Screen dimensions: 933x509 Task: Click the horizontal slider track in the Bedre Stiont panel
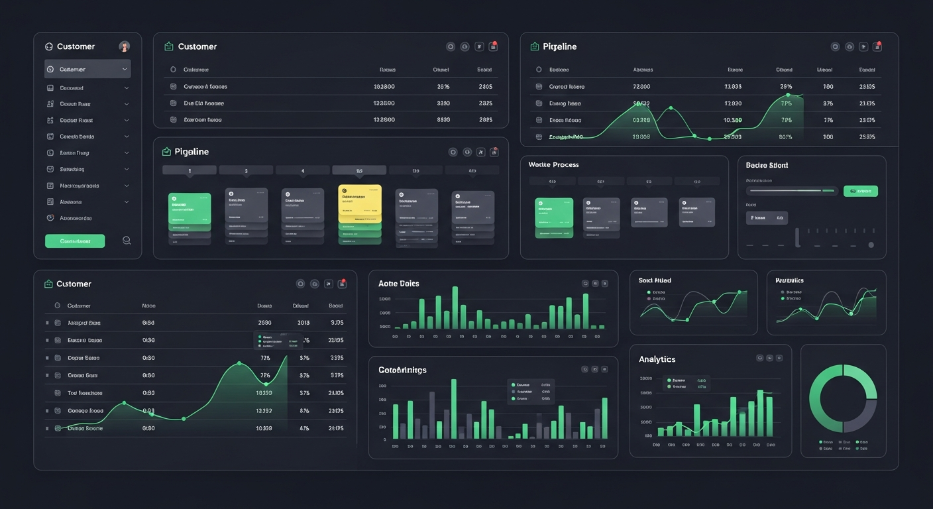click(792, 191)
